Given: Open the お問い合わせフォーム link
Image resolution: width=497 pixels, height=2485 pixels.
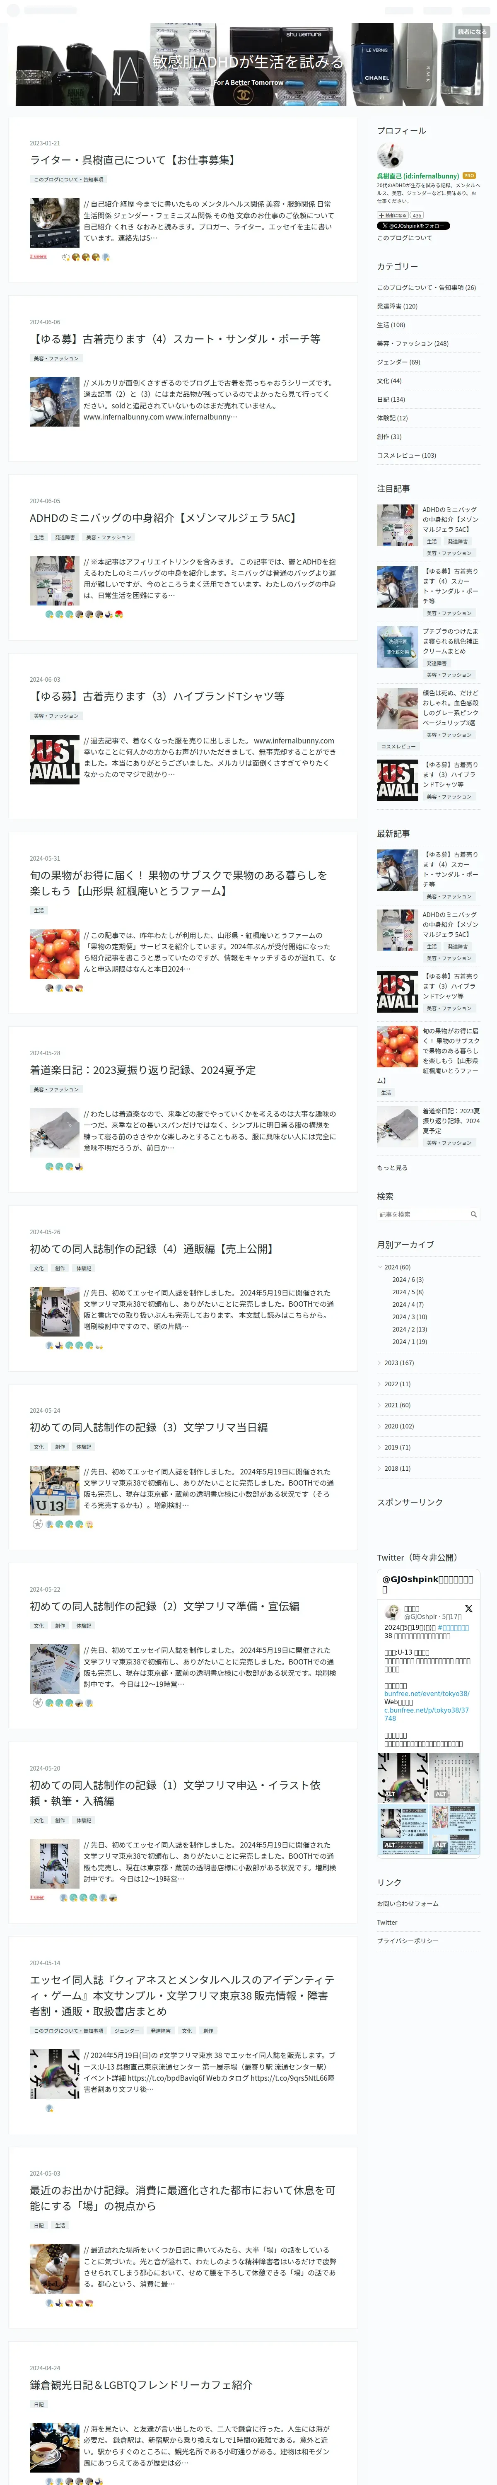Looking at the screenshot, I should tap(407, 1903).
